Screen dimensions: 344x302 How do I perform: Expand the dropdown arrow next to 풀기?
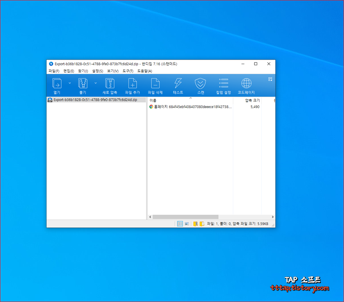(x=96, y=83)
